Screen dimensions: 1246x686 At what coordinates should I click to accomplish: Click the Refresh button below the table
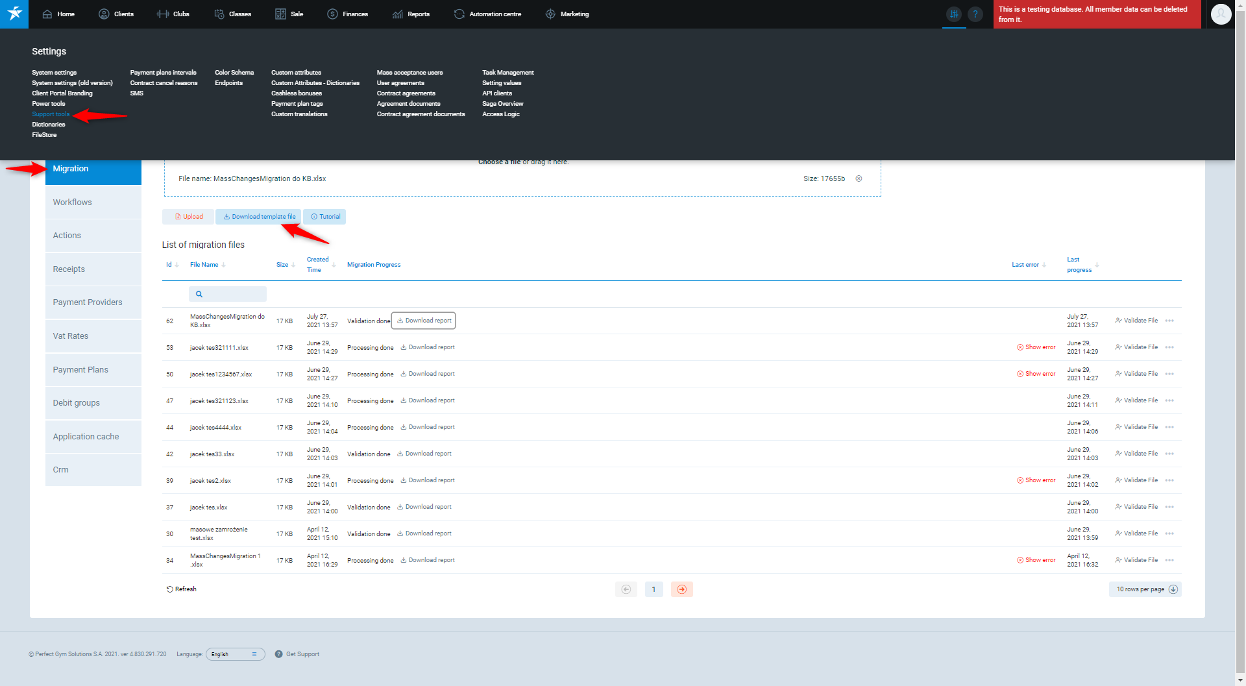coord(181,589)
